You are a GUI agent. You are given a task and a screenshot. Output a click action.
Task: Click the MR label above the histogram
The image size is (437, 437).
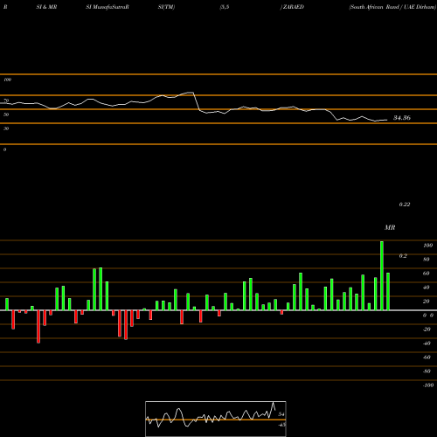(x=390, y=227)
